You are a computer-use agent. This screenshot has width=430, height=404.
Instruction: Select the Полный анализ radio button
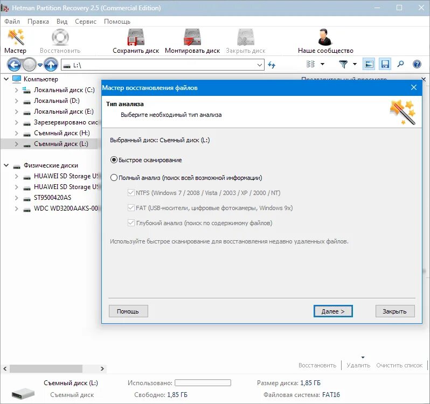point(114,178)
